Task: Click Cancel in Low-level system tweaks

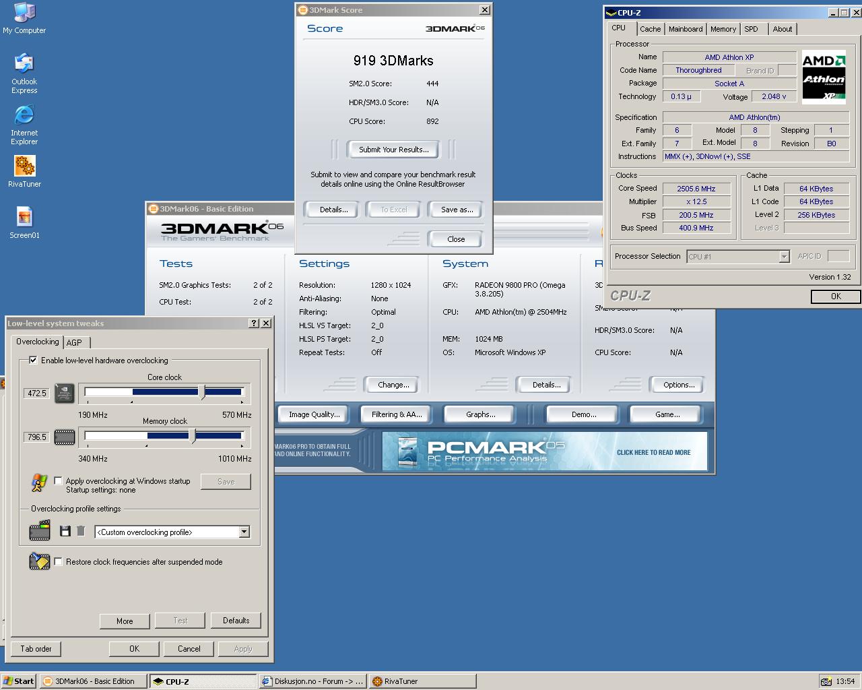Action: point(189,649)
